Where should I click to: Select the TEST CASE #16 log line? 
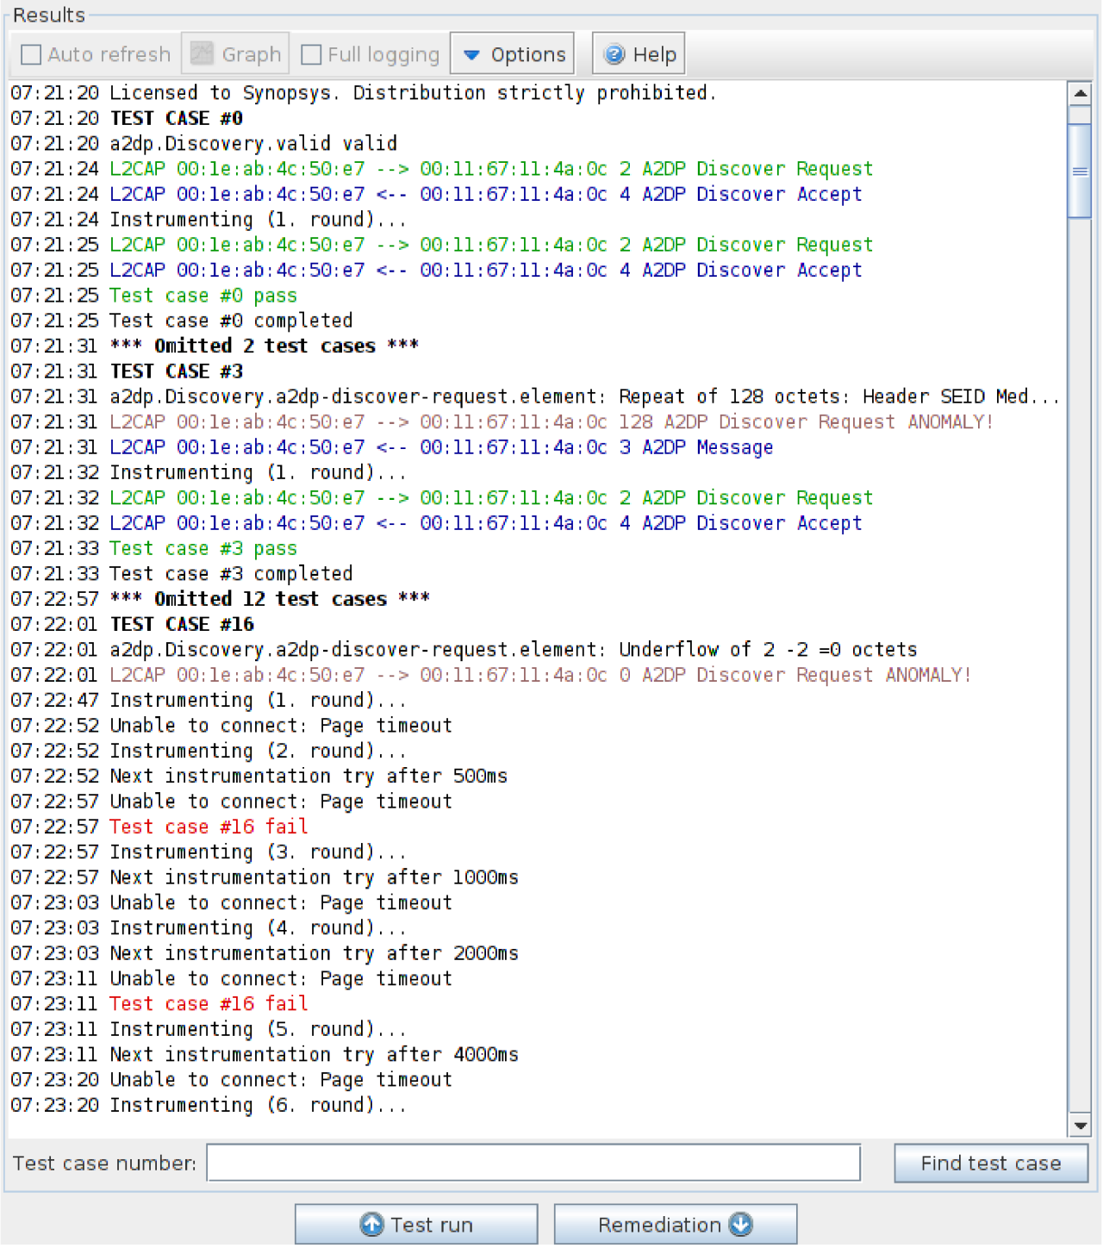(x=182, y=624)
